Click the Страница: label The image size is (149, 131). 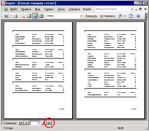pyautogui.click(x=10, y=123)
